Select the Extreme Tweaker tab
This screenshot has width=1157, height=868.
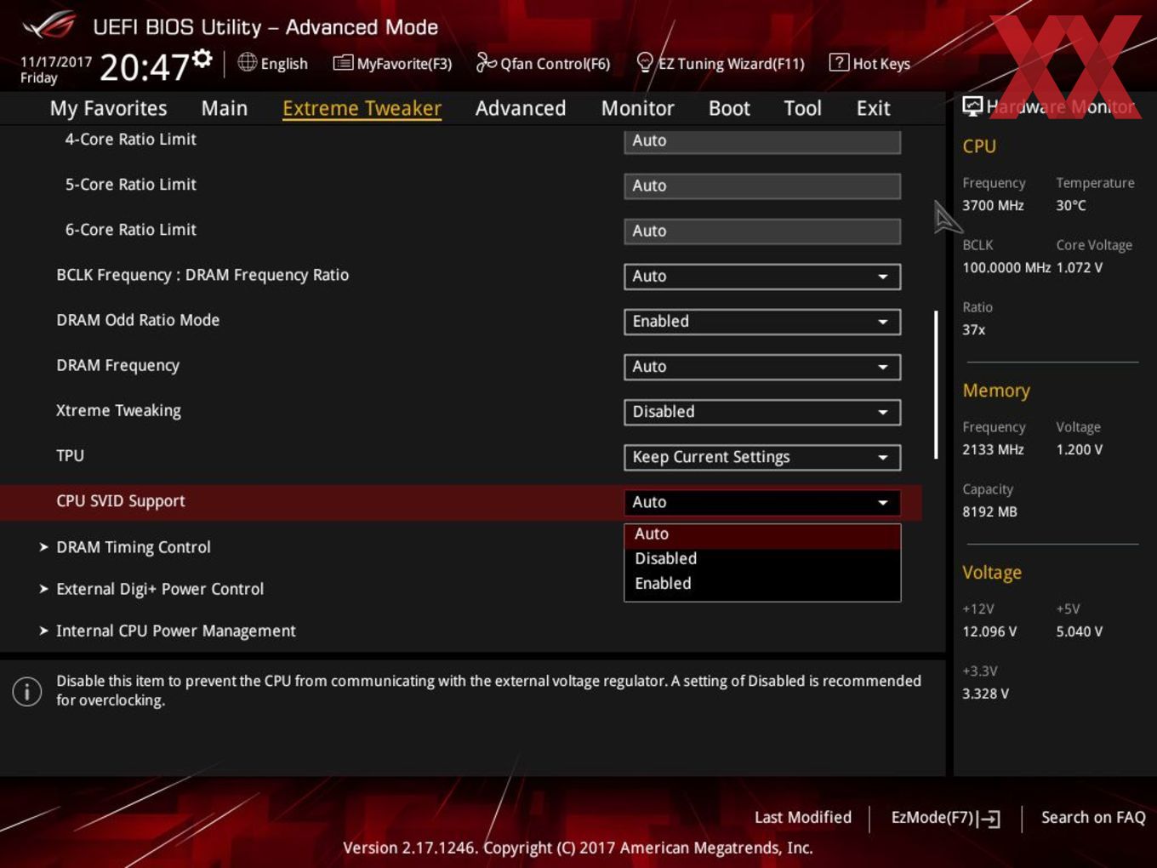click(x=362, y=108)
